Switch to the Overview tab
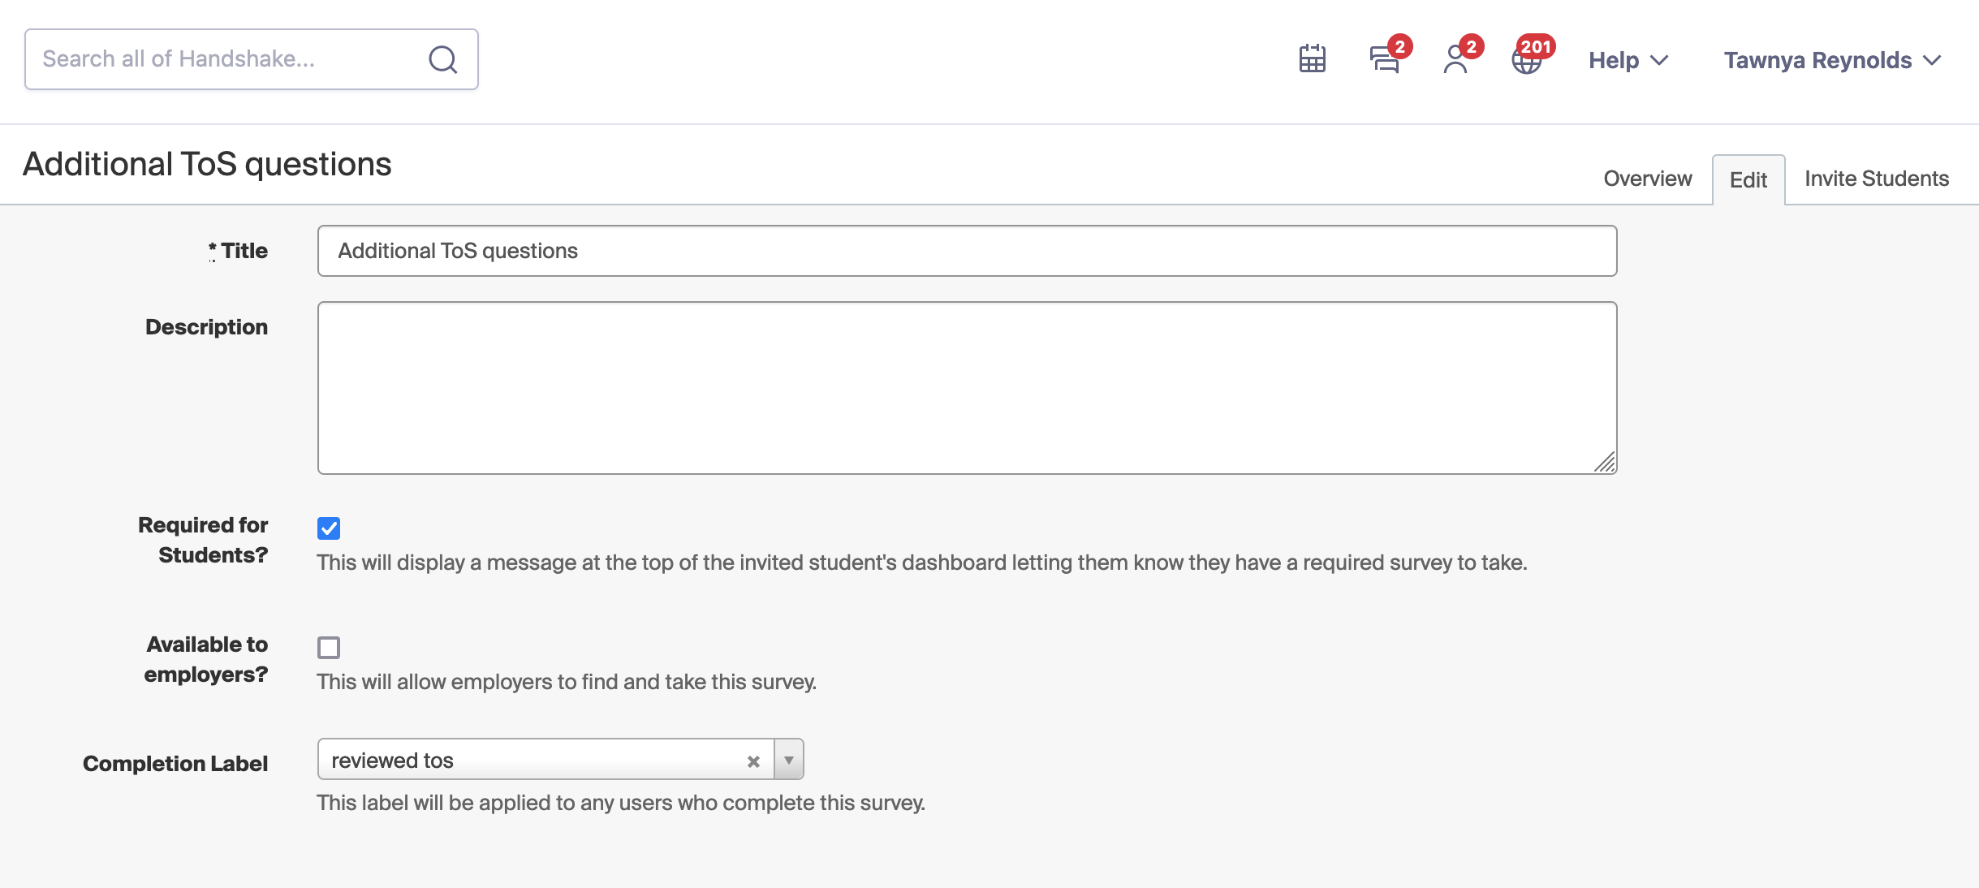The height and width of the screenshot is (888, 1979). click(1648, 179)
